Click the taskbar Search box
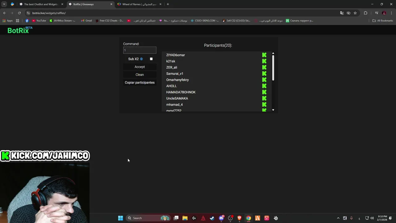Screen dimensions: 396x223 click(148, 218)
